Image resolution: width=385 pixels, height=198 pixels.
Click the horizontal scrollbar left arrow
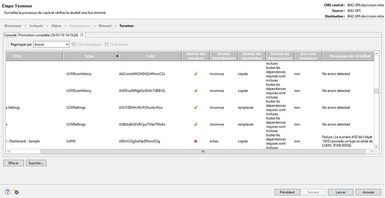tap(8, 151)
